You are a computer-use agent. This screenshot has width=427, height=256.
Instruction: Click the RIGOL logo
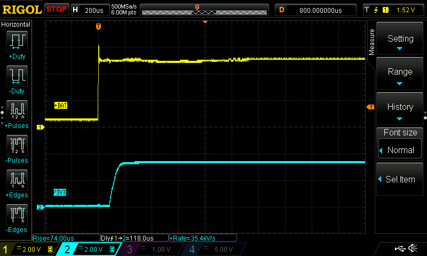22,10
